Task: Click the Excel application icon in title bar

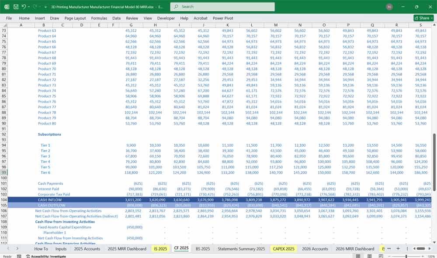Action: click(x=7, y=7)
